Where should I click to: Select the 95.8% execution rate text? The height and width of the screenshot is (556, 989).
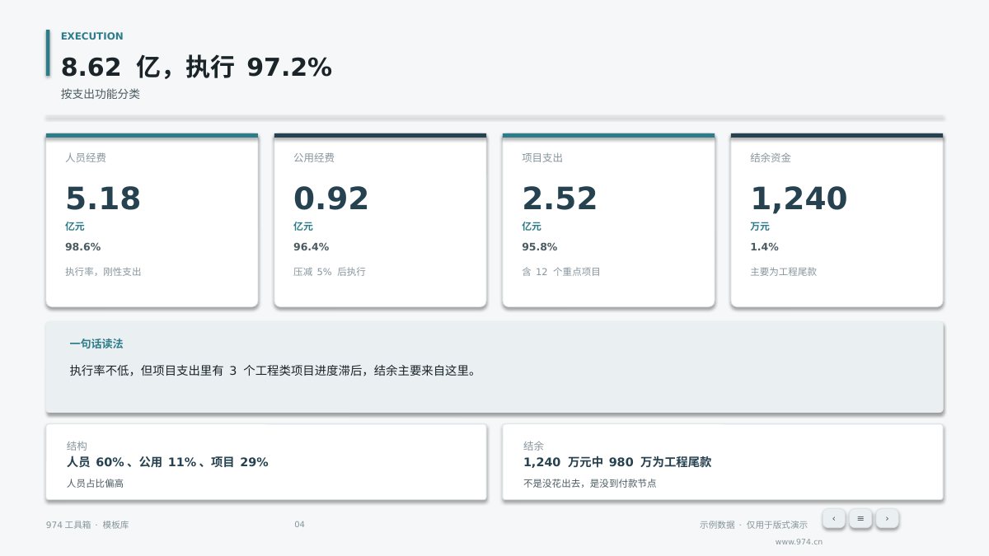[540, 246]
